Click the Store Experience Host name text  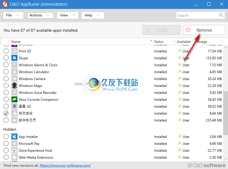[35, 151]
